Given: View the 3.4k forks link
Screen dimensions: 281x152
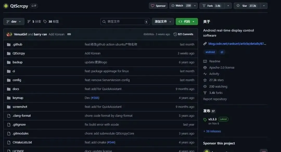Looking at the screenshot, I should click(216, 93).
